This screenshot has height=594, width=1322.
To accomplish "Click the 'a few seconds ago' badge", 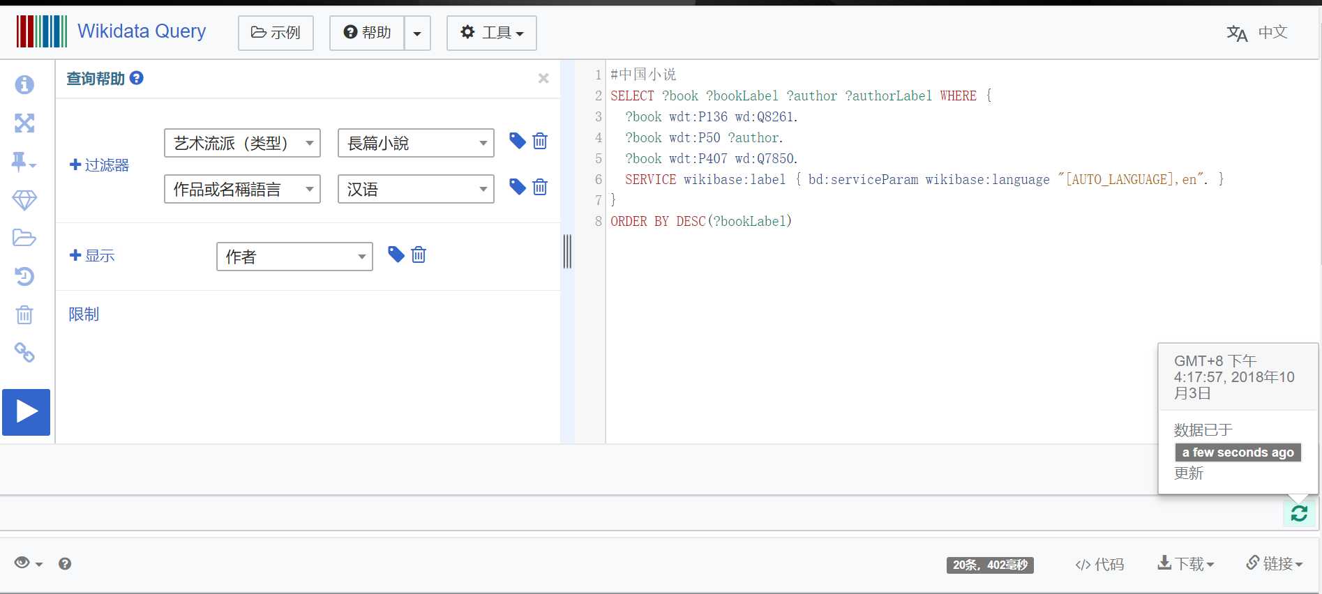I will point(1238,452).
